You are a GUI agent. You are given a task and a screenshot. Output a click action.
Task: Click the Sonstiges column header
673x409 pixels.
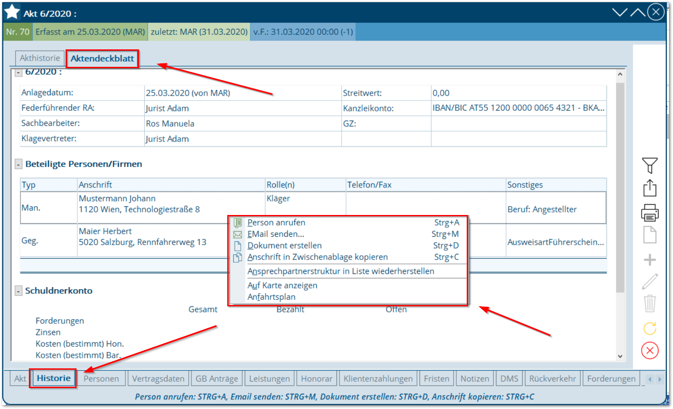[556, 185]
